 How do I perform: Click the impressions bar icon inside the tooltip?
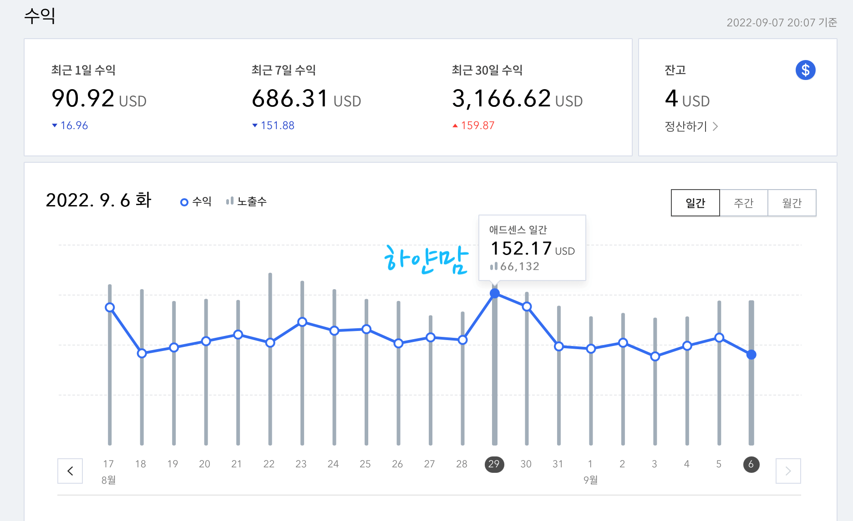[494, 267]
